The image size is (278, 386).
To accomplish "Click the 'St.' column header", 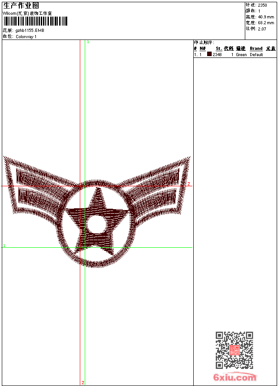I will tap(219, 48).
